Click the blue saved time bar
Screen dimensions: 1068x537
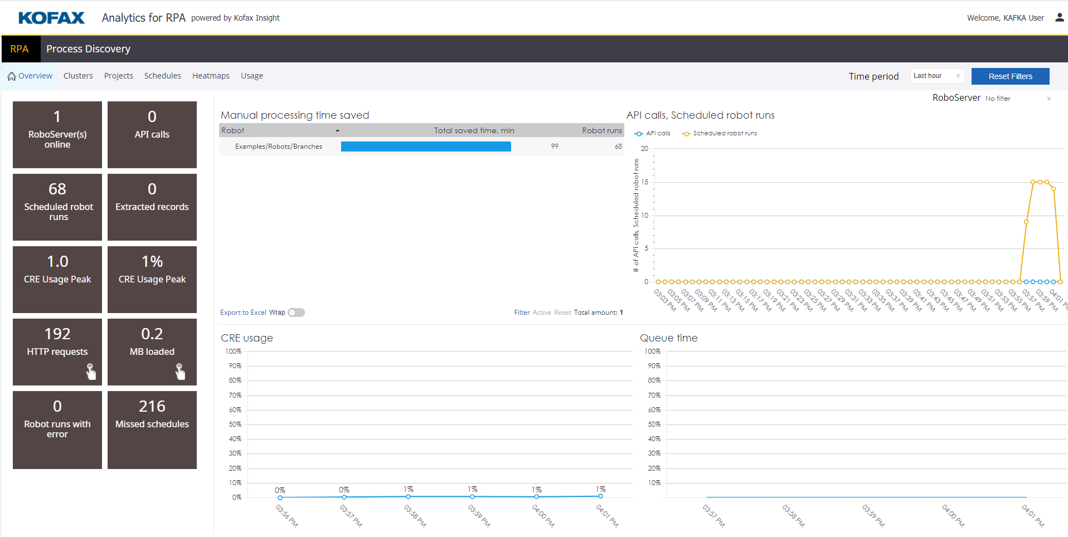(x=426, y=147)
